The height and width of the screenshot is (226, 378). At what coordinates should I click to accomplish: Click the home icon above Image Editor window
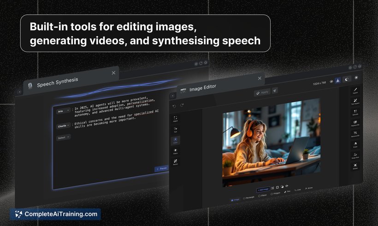pos(360,66)
